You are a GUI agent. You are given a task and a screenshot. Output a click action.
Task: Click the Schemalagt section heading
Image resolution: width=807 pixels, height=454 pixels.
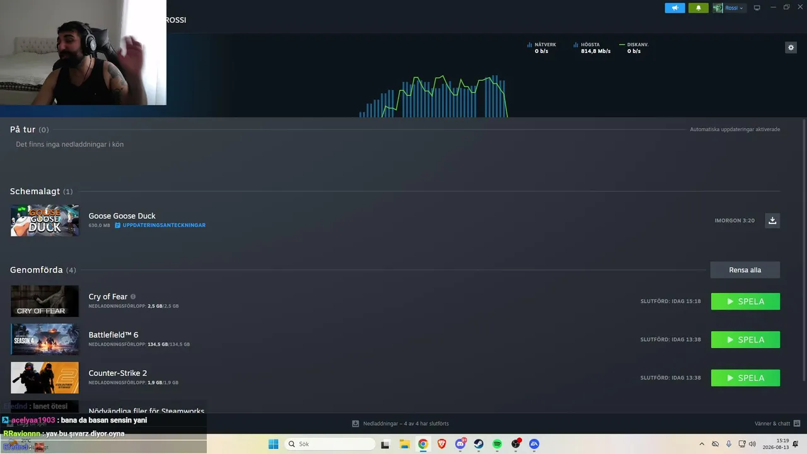click(x=41, y=191)
